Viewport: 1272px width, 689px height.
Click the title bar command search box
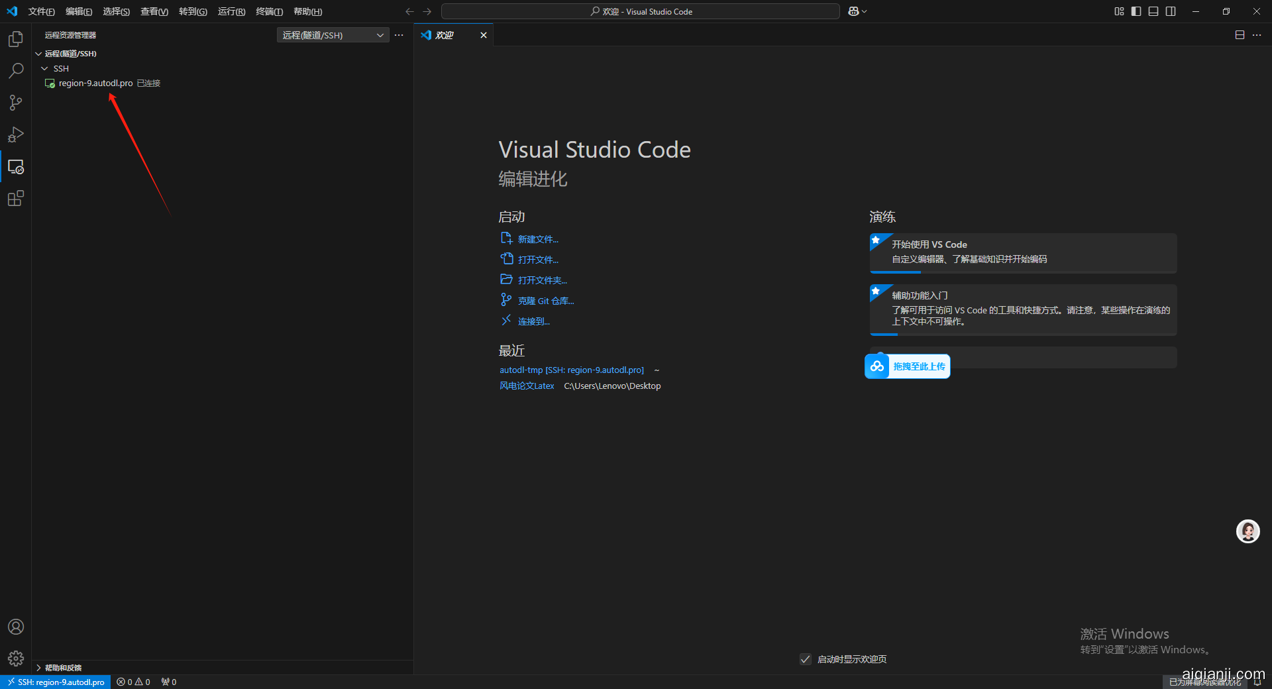tap(640, 11)
